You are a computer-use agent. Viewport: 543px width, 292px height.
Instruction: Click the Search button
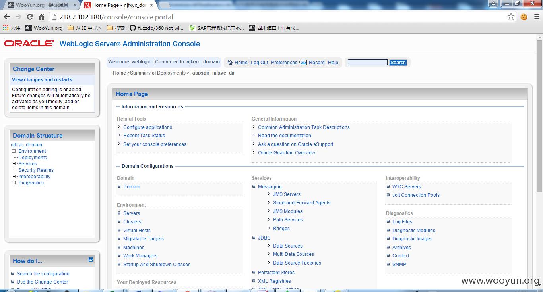398,63
